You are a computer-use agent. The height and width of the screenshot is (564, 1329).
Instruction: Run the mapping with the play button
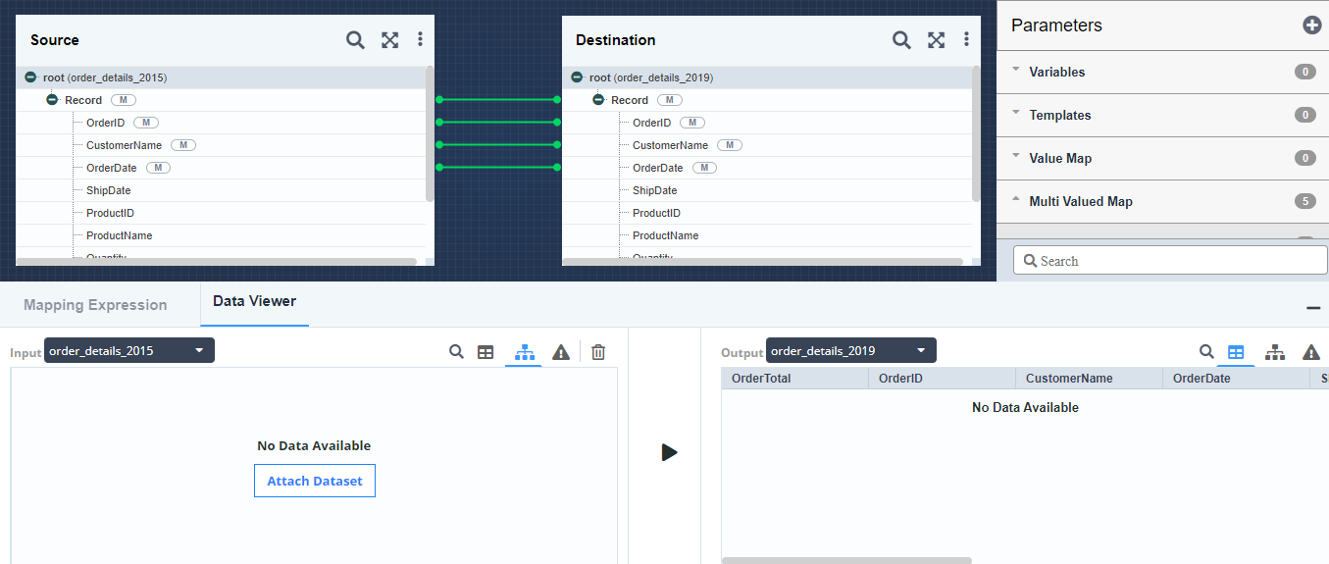[669, 452]
